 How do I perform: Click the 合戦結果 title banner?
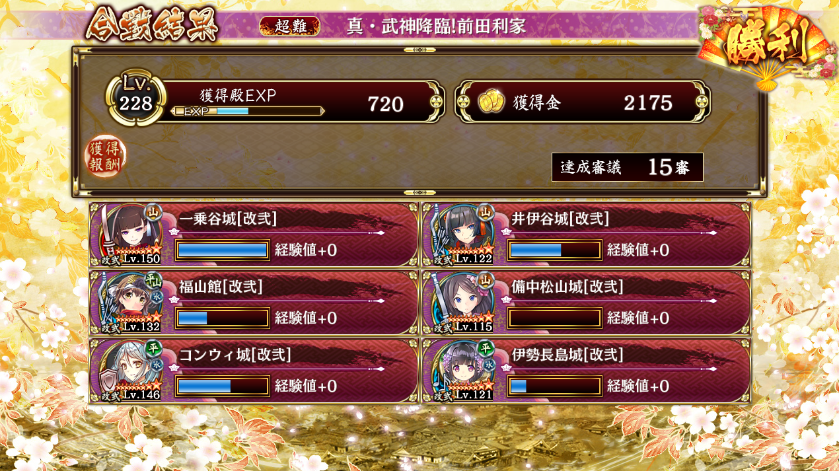click(153, 26)
